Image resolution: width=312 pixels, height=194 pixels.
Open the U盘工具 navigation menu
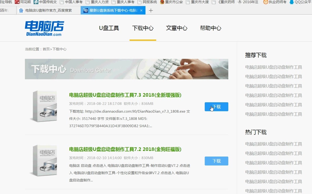pyautogui.click(x=109, y=28)
